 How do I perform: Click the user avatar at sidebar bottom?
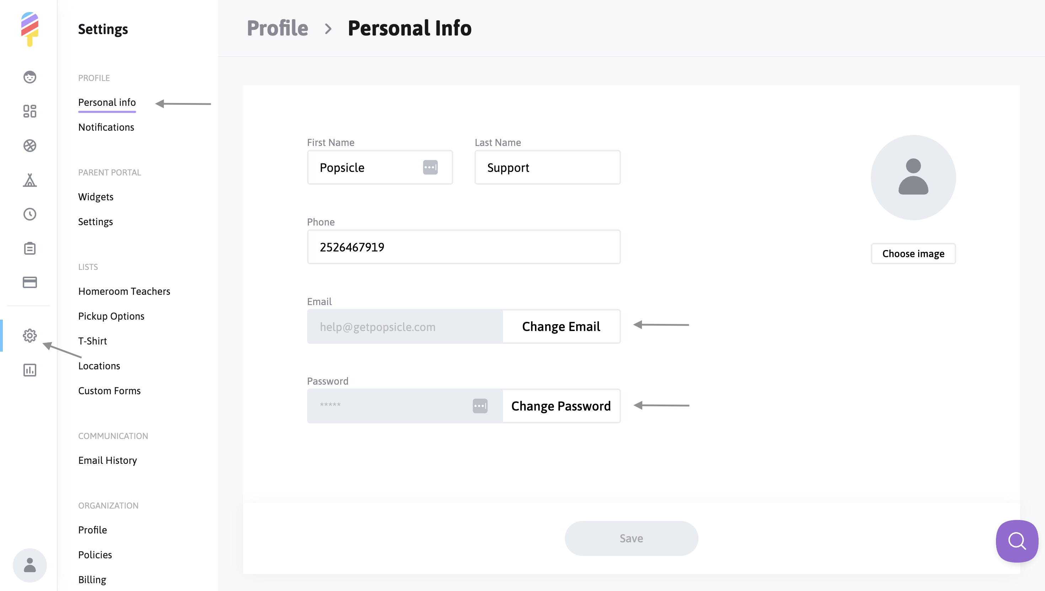[x=30, y=565]
